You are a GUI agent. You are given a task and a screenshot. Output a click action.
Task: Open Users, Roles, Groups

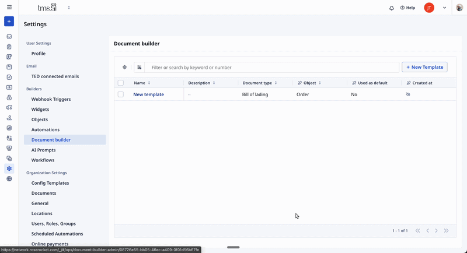(x=54, y=224)
